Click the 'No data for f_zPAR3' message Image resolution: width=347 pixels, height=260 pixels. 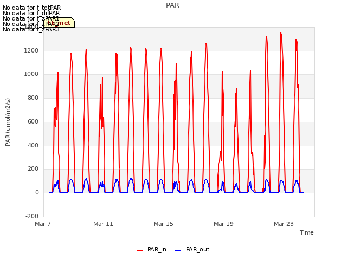tap(31, 29)
